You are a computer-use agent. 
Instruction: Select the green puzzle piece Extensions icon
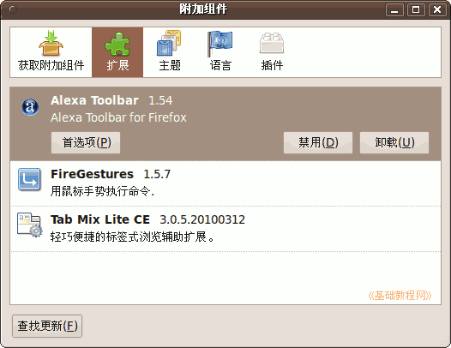(117, 44)
